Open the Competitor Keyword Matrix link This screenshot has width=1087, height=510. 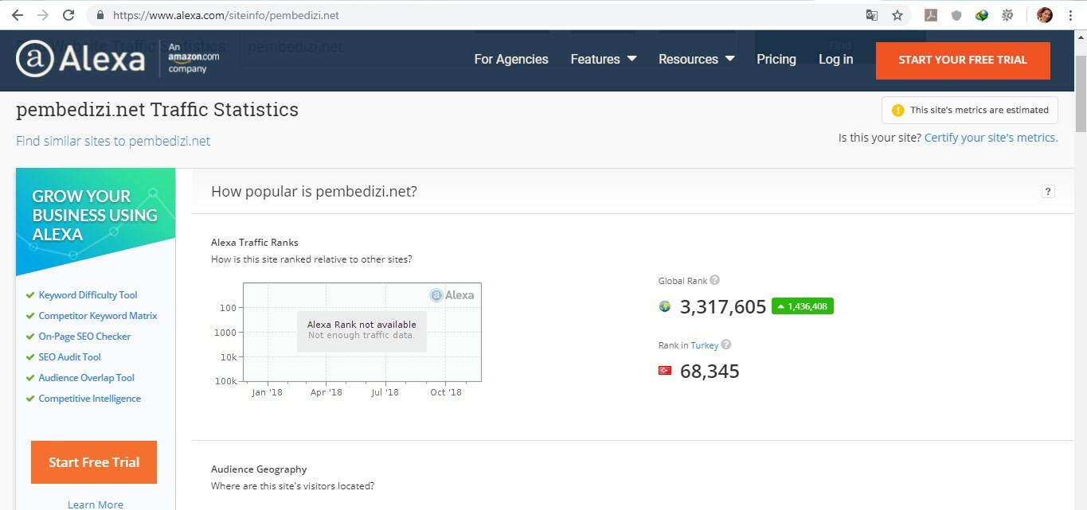tap(98, 316)
